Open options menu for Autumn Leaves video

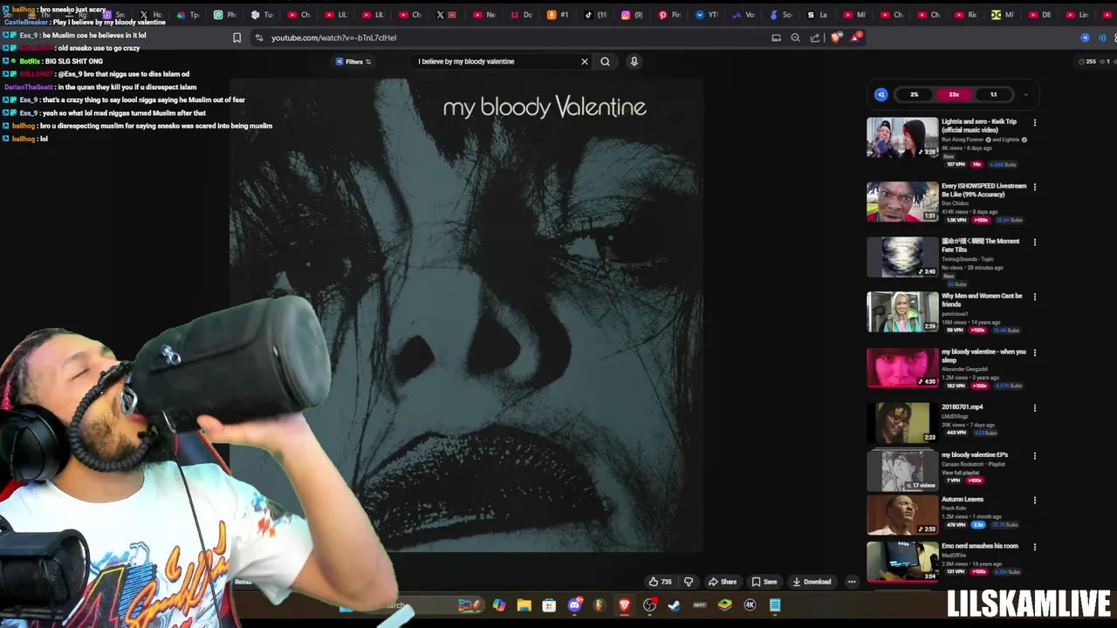click(x=1035, y=500)
